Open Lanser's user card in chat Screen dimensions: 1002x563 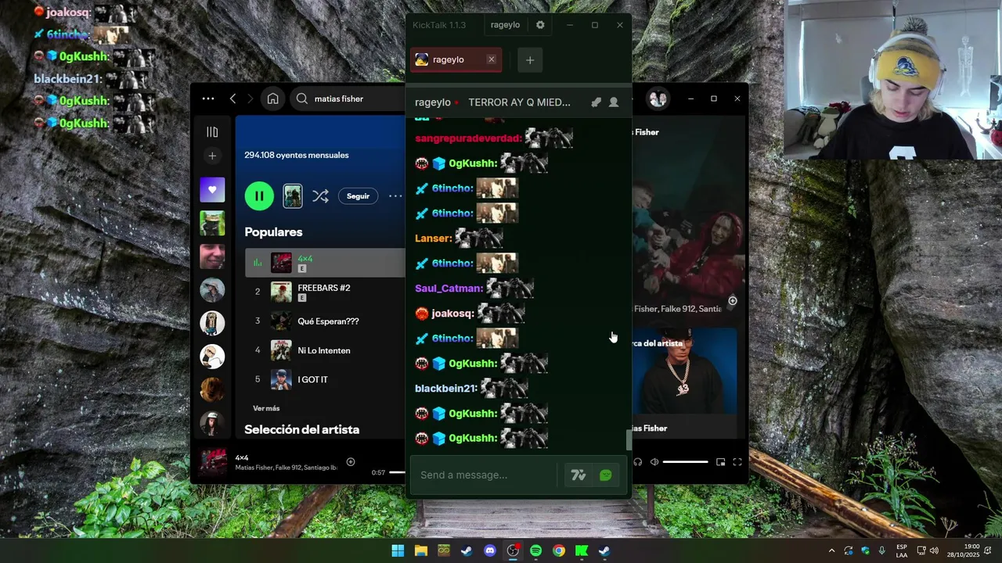(x=433, y=238)
